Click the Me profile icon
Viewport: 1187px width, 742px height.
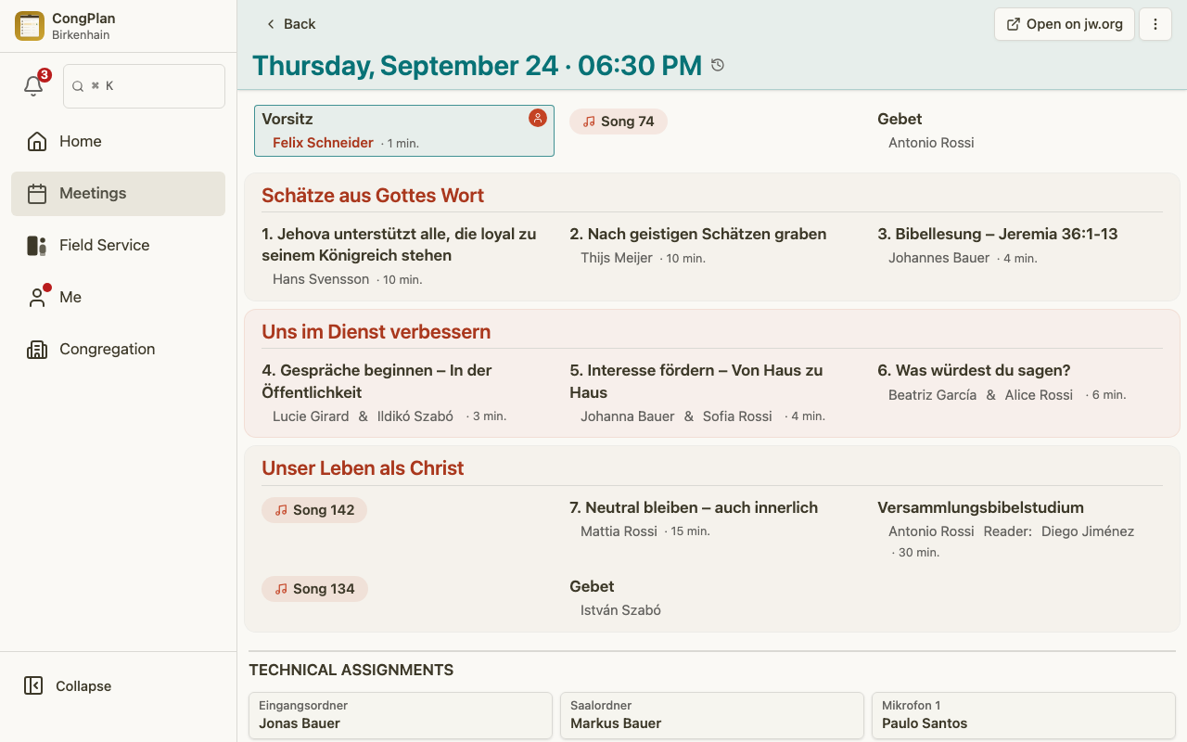(37, 297)
